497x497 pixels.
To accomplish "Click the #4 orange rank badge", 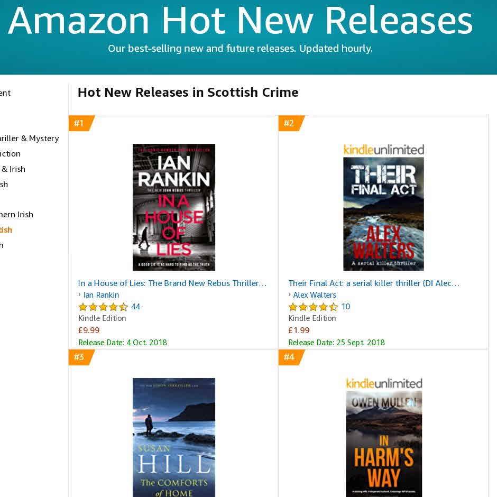I will pyautogui.click(x=291, y=357).
